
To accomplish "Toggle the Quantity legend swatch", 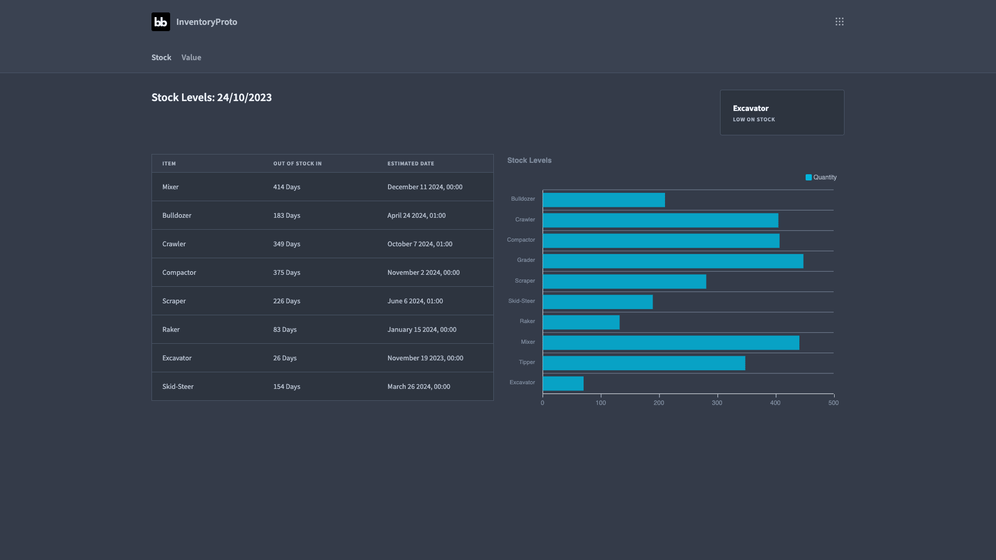I will [808, 177].
